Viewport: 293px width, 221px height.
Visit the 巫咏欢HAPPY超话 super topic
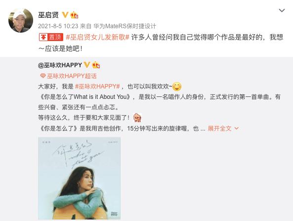72,76
